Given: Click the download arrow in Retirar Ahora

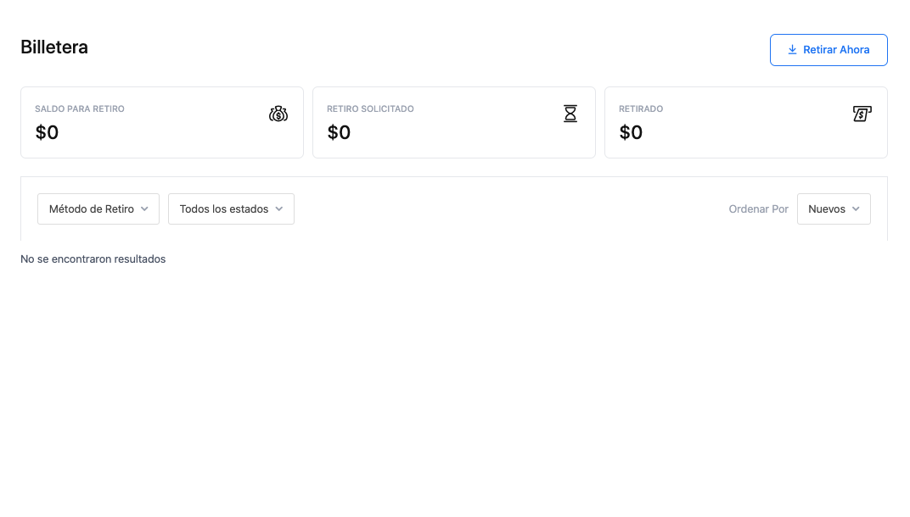Looking at the screenshot, I should [792, 50].
